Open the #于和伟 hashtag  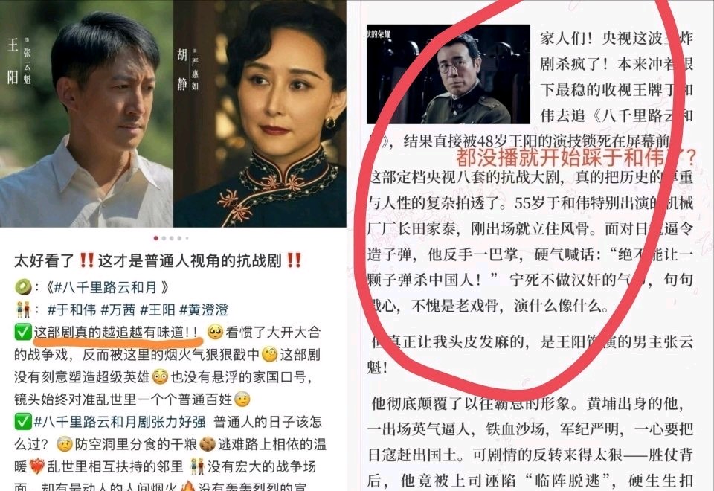click(x=71, y=310)
